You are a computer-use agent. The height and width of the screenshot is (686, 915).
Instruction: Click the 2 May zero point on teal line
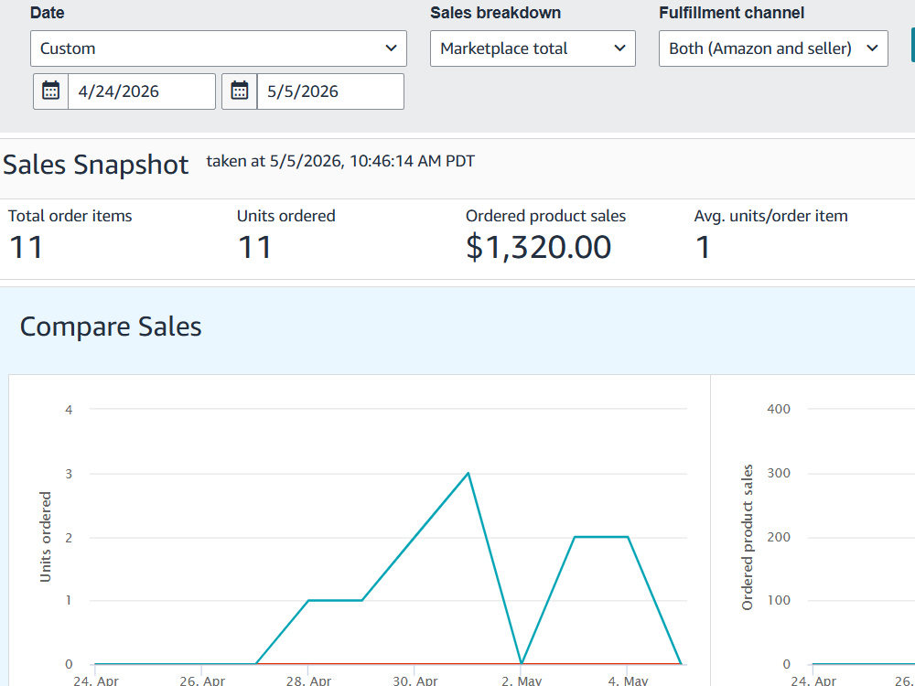[522, 664]
